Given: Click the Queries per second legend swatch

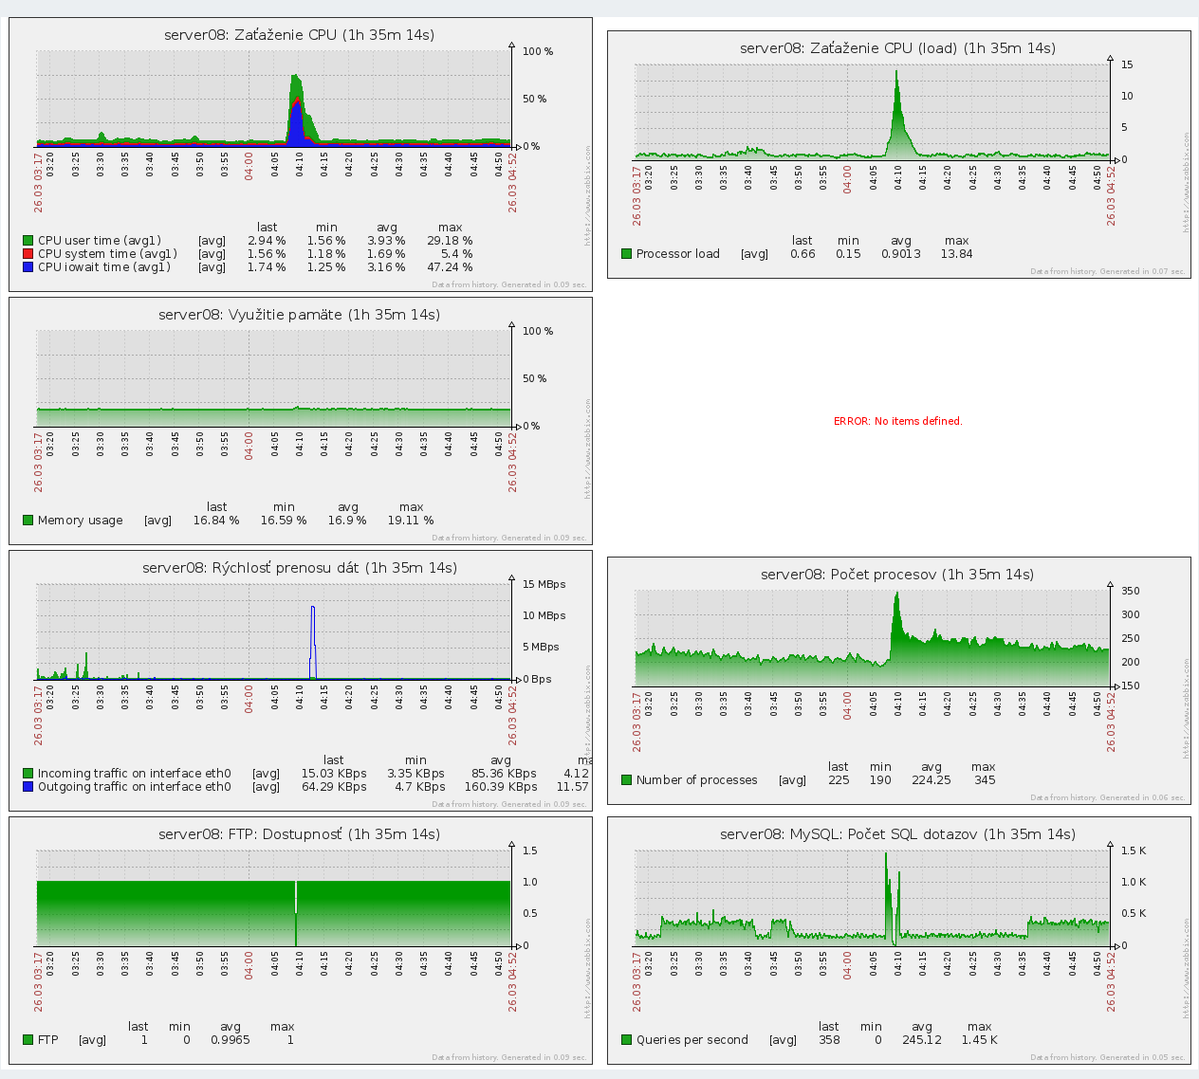Looking at the screenshot, I should (x=626, y=1040).
